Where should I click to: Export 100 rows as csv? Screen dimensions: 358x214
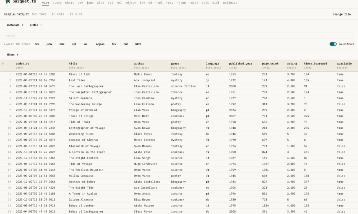point(37,44)
